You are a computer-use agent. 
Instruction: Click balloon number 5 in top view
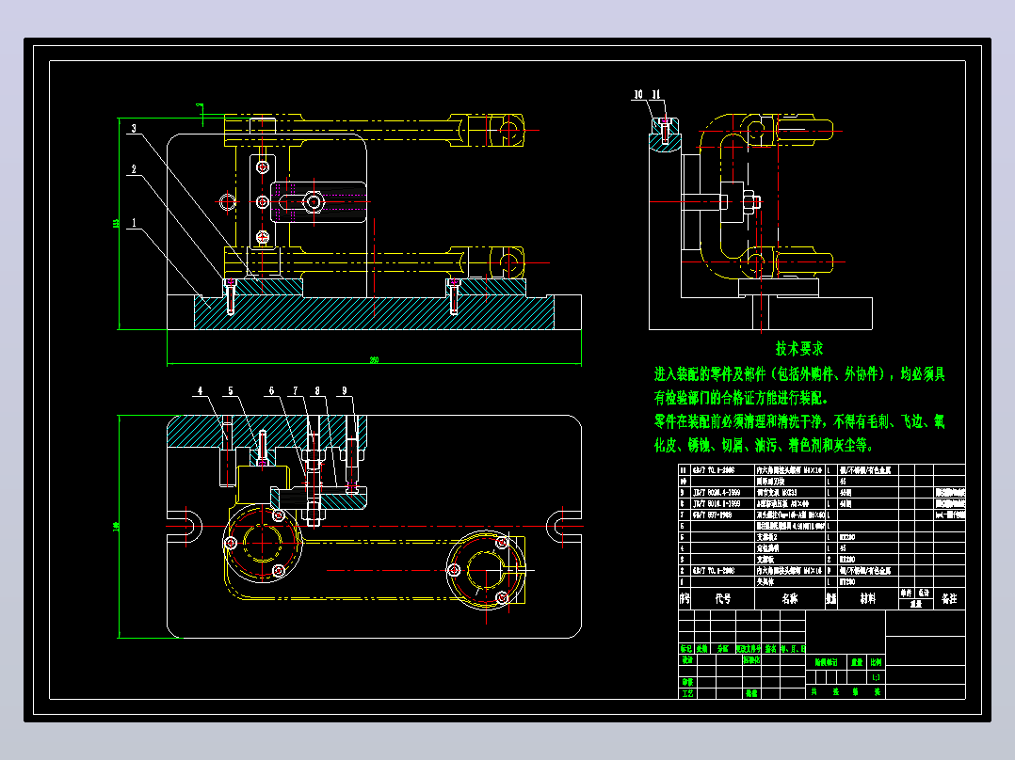pyautogui.click(x=231, y=390)
